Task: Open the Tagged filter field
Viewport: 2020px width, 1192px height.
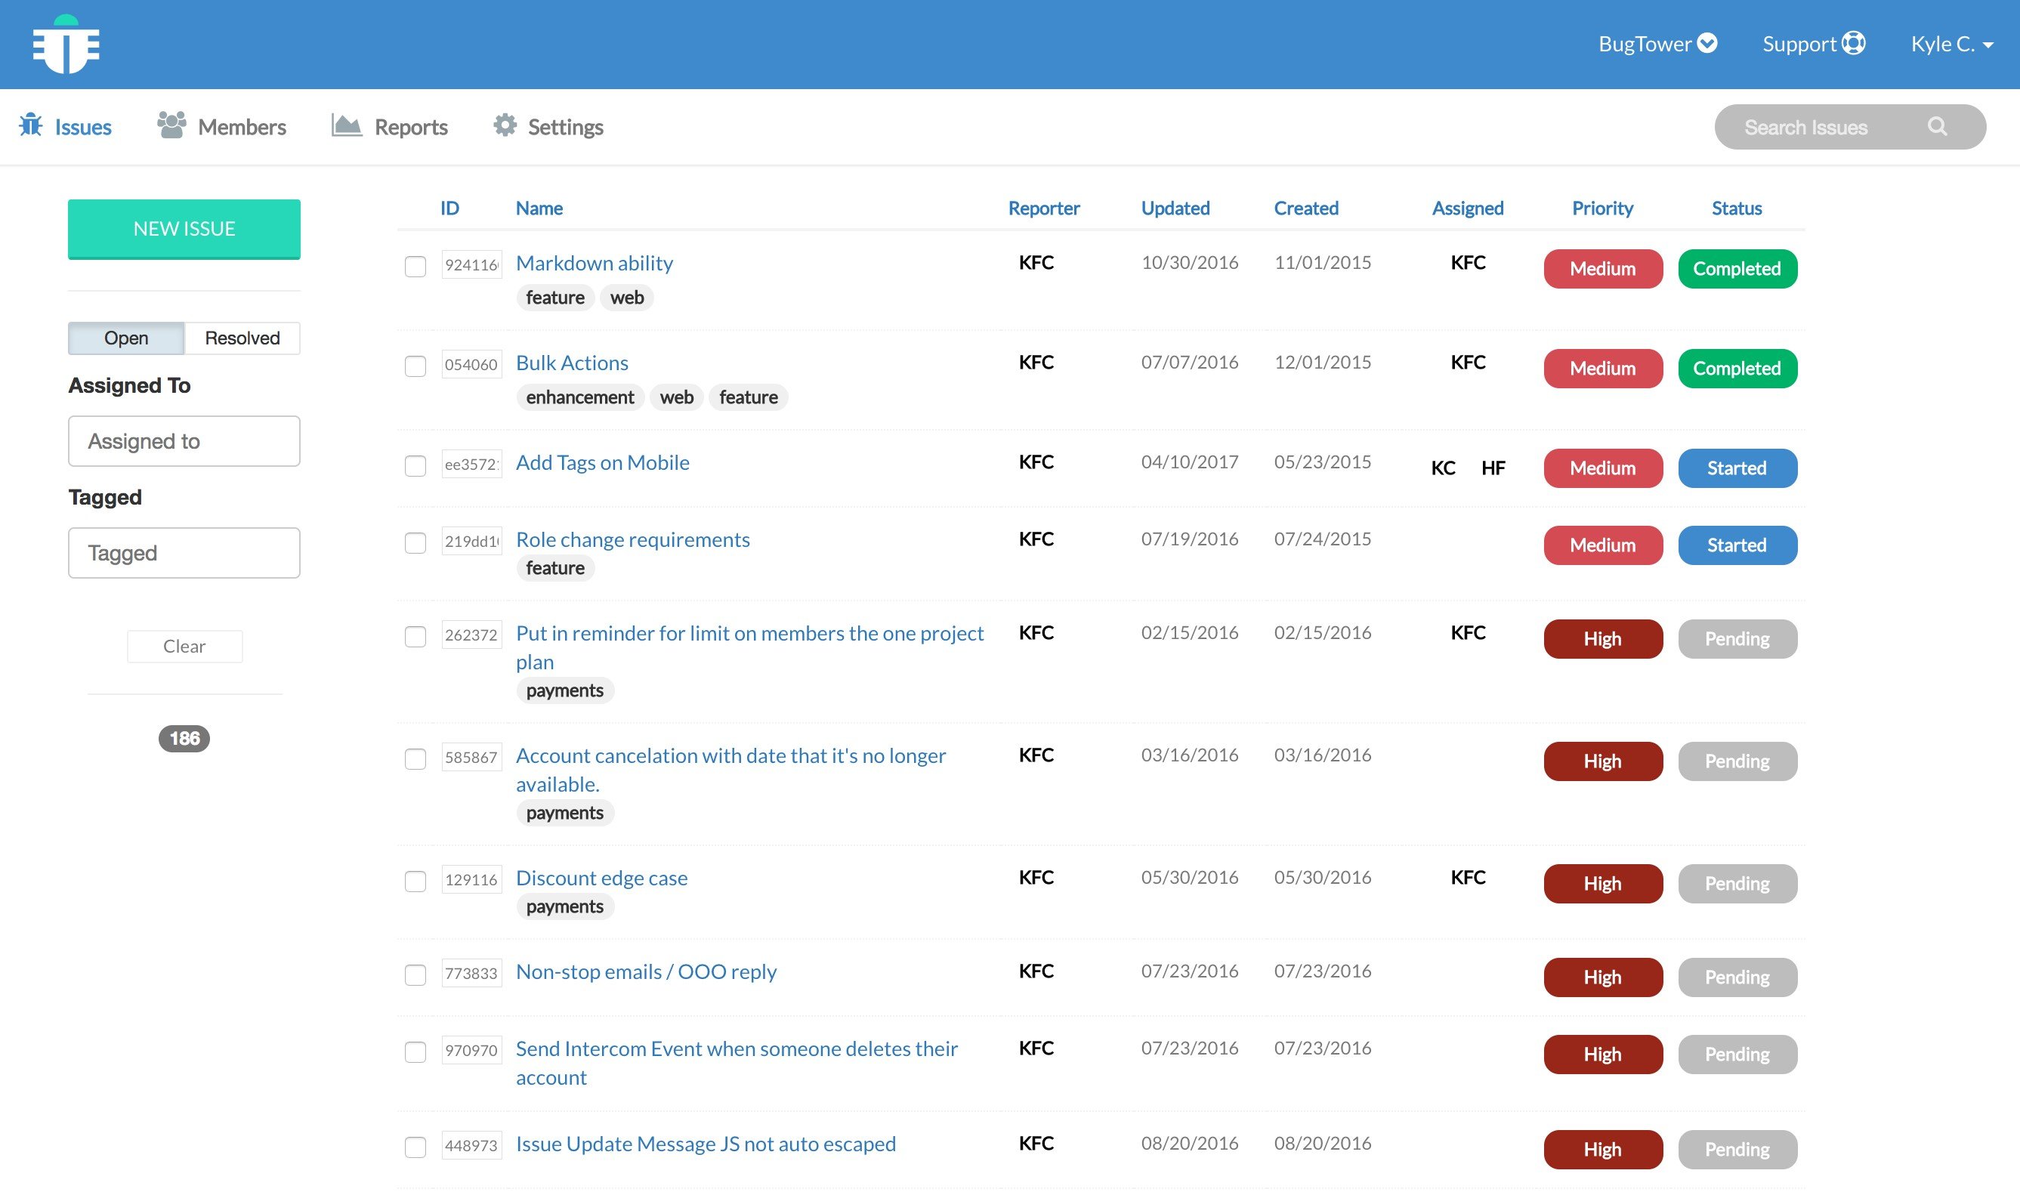Action: pos(184,553)
